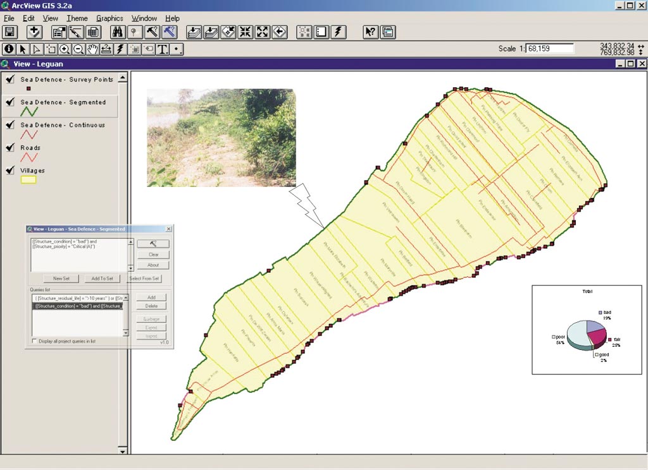
Task: Open the Query Builder hammer icon
Action: pyautogui.click(x=152, y=32)
